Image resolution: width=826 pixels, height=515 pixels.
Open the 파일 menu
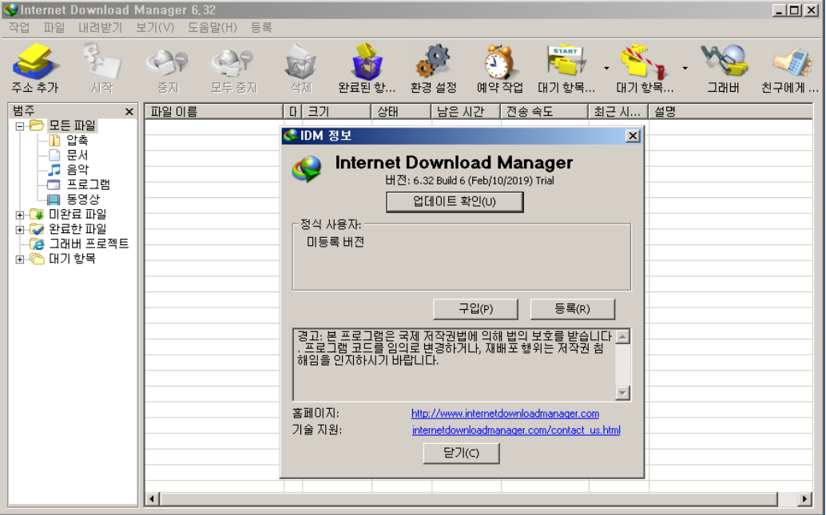point(54,27)
